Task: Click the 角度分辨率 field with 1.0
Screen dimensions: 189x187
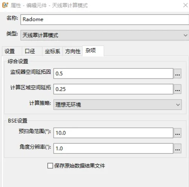Action: [x=113, y=148]
